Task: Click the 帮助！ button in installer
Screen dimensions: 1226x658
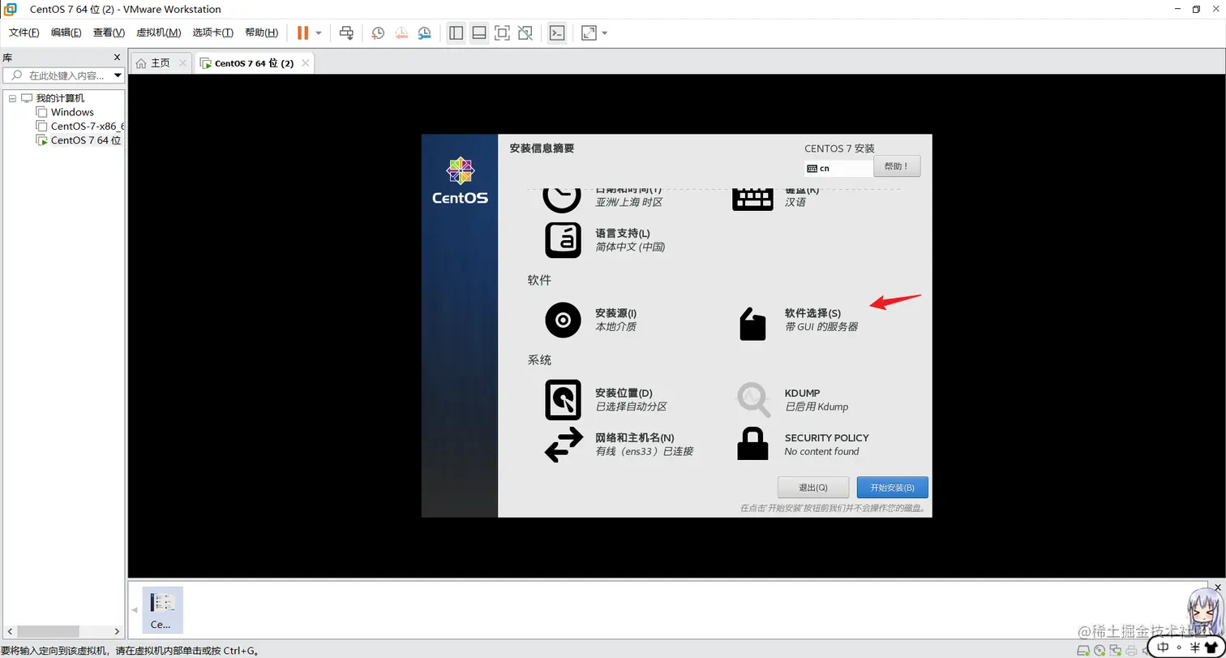Action: [x=897, y=166]
